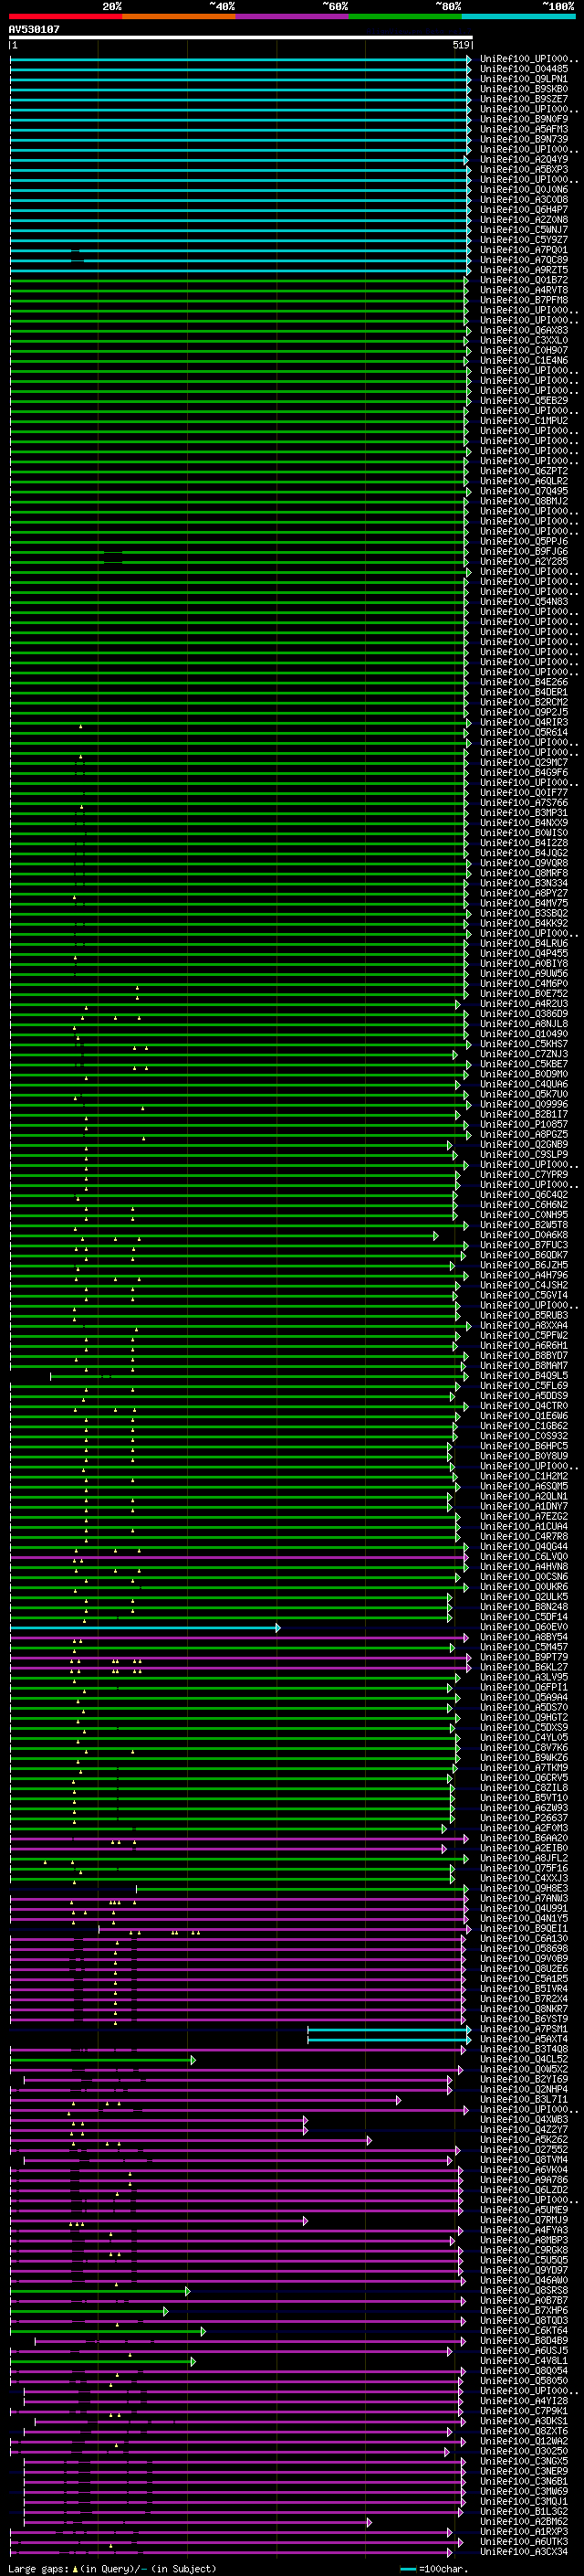Select hit label UniRef100_C3NGX5
This screenshot has width=584, height=2576.
coord(524,2461)
